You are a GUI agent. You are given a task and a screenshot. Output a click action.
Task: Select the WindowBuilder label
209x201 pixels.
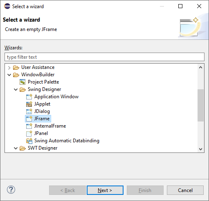click(x=38, y=75)
